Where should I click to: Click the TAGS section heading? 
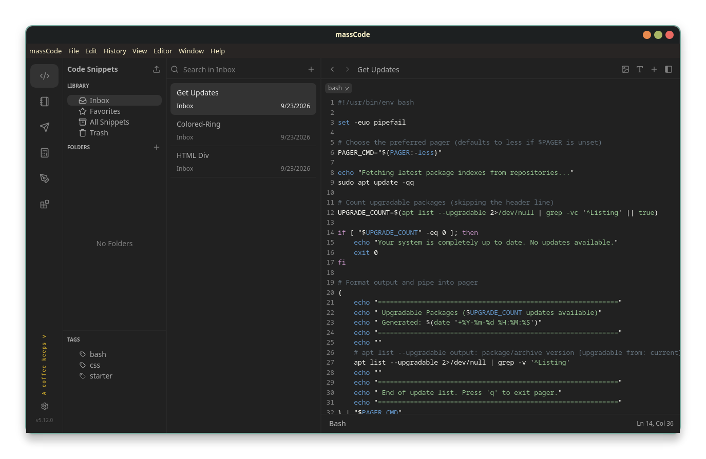73,340
